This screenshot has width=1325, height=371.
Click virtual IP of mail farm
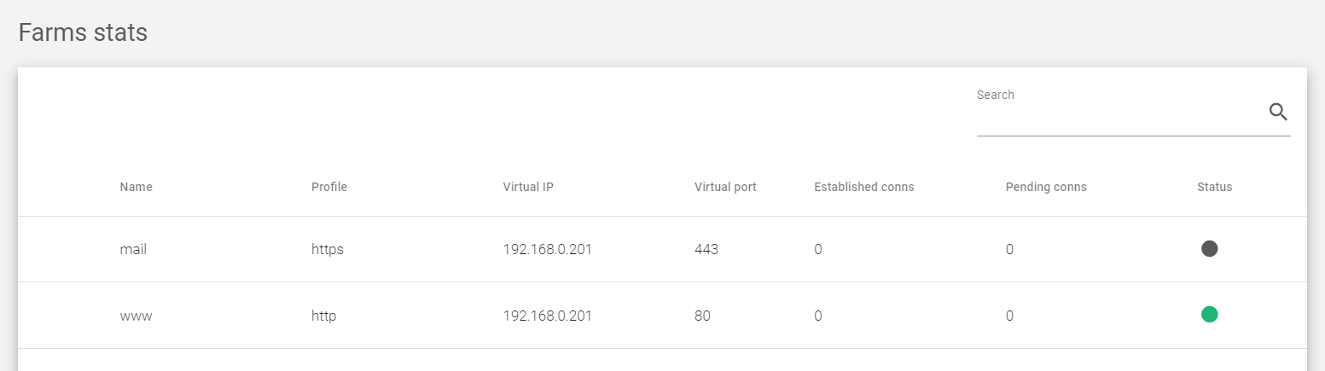(x=547, y=250)
